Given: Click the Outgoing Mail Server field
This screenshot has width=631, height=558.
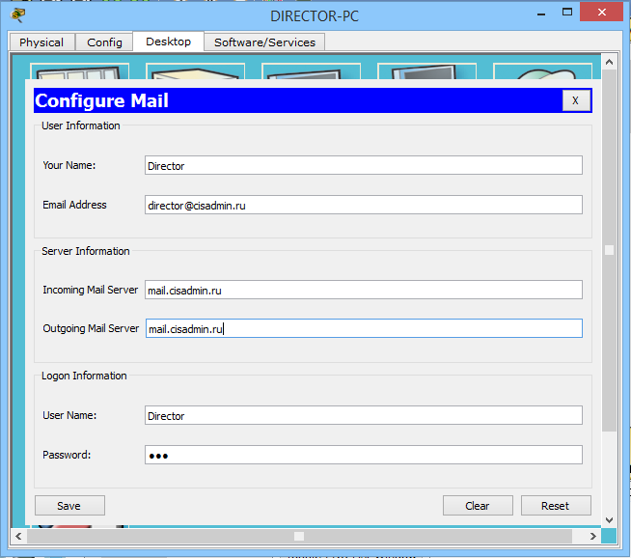Looking at the screenshot, I should click(x=364, y=328).
